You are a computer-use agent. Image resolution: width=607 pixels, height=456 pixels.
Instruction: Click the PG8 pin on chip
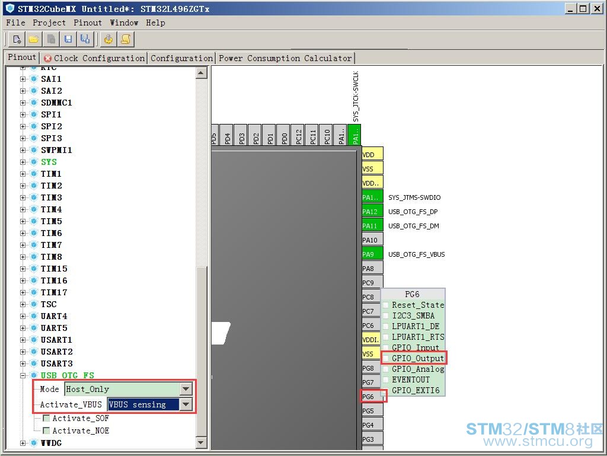pyautogui.click(x=372, y=368)
